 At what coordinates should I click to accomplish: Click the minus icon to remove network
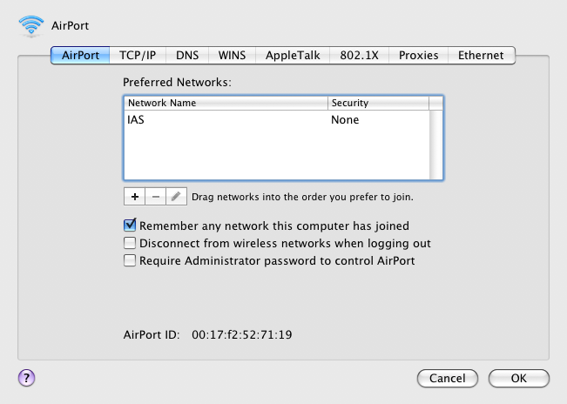[x=155, y=197]
